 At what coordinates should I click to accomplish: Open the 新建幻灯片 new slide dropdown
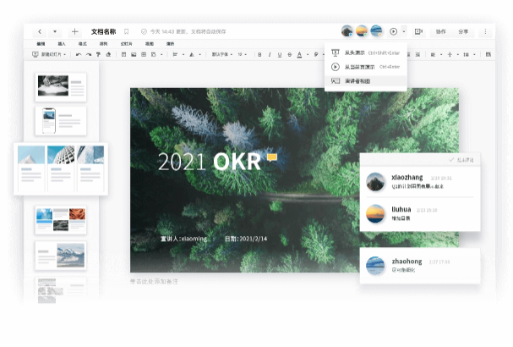pos(51,54)
